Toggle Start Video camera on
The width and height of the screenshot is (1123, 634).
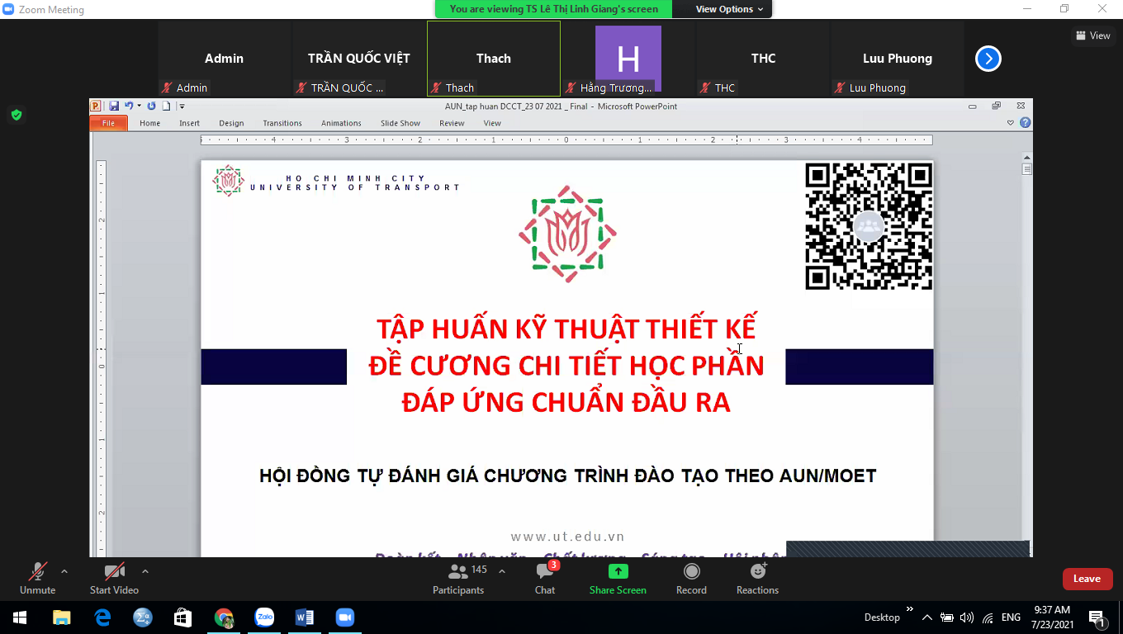pyautogui.click(x=114, y=578)
